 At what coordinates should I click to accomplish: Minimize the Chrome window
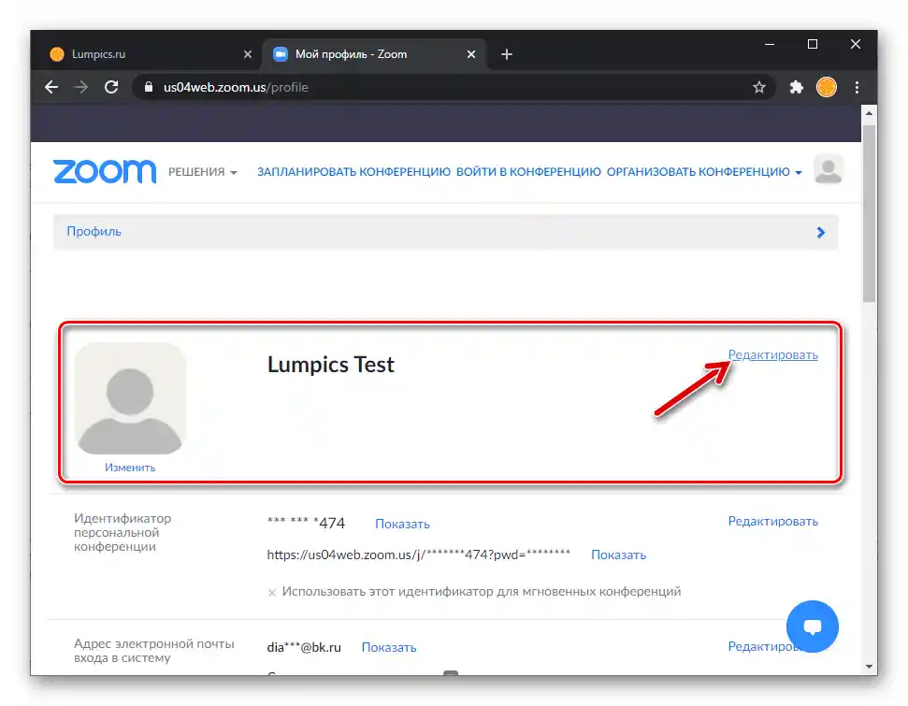coord(770,44)
